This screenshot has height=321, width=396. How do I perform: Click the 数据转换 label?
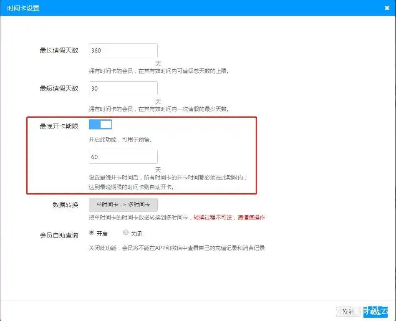pos(66,205)
